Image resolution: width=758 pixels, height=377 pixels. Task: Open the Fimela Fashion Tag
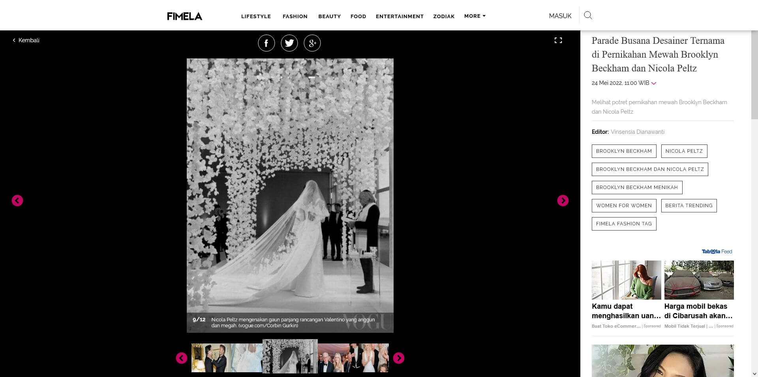624,224
